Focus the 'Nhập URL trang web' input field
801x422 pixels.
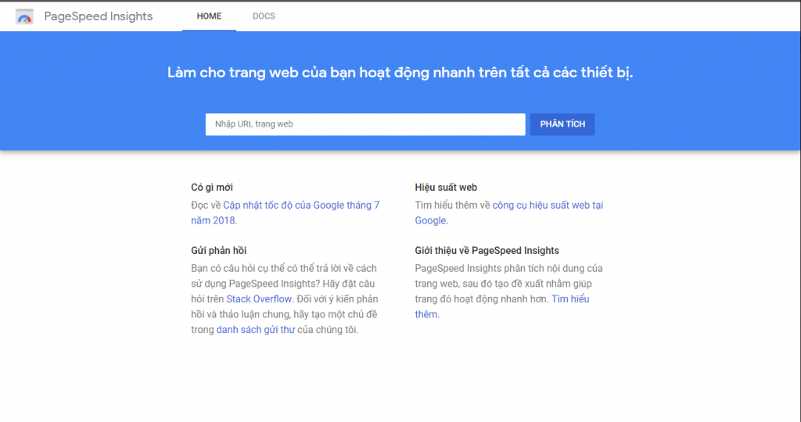pyautogui.click(x=365, y=124)
